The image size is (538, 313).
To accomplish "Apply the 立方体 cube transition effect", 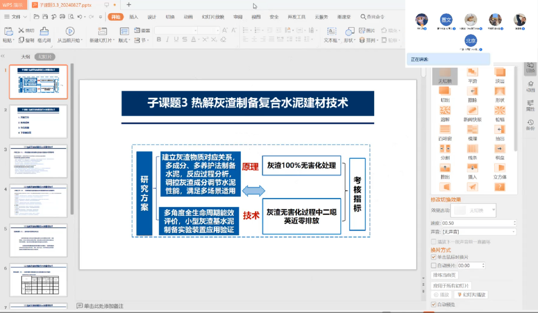I will pos(500,168).
